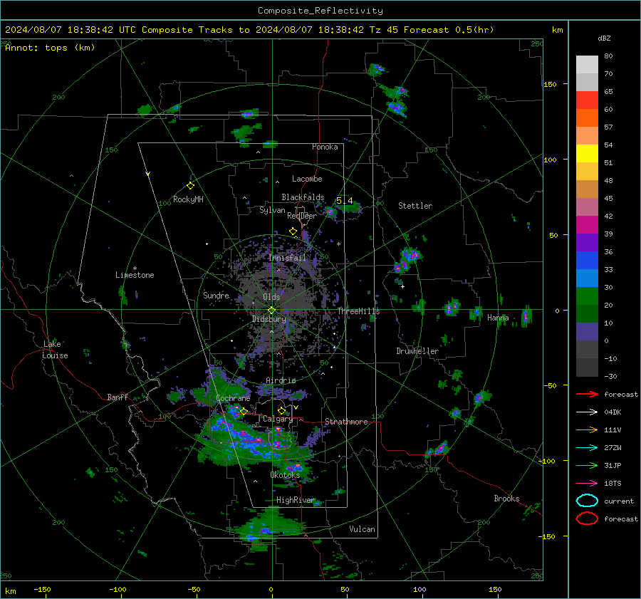641x599 pixels.
Task: Click the yellow diamond marker above Calgary label
Action: tap(281, 410)
